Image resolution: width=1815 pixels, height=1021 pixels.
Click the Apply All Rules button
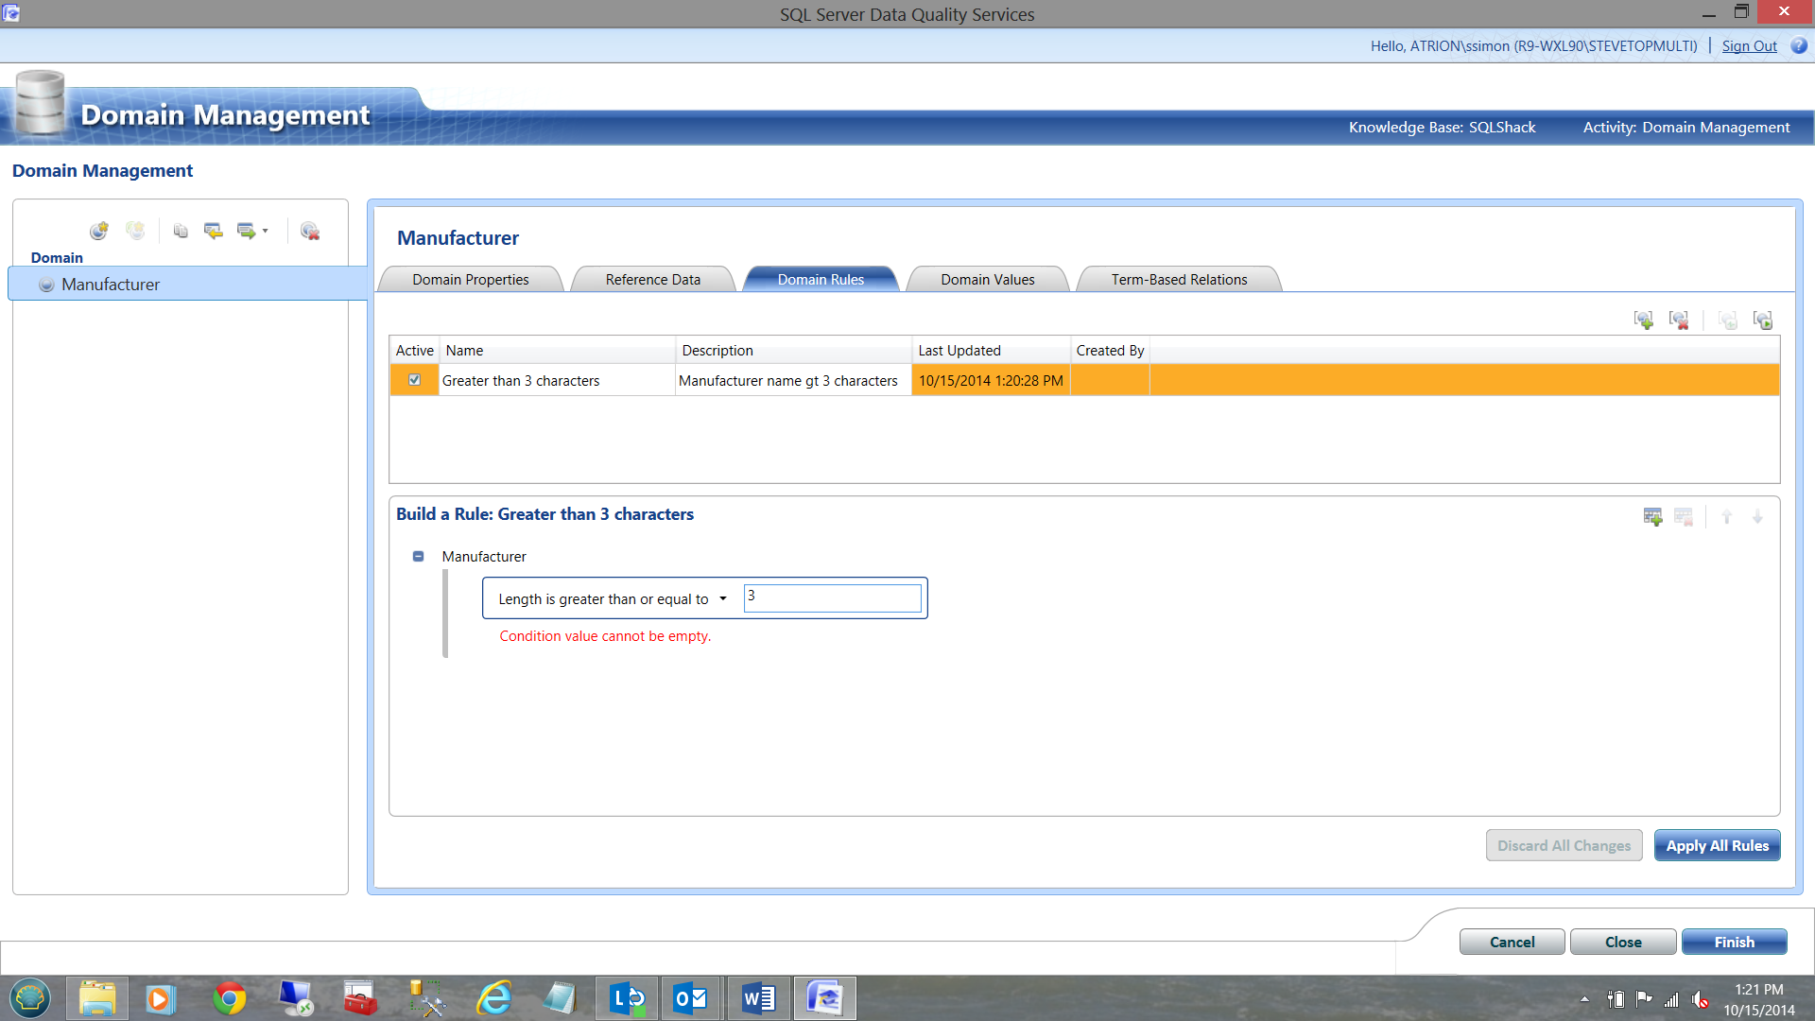pos(1717,846)
